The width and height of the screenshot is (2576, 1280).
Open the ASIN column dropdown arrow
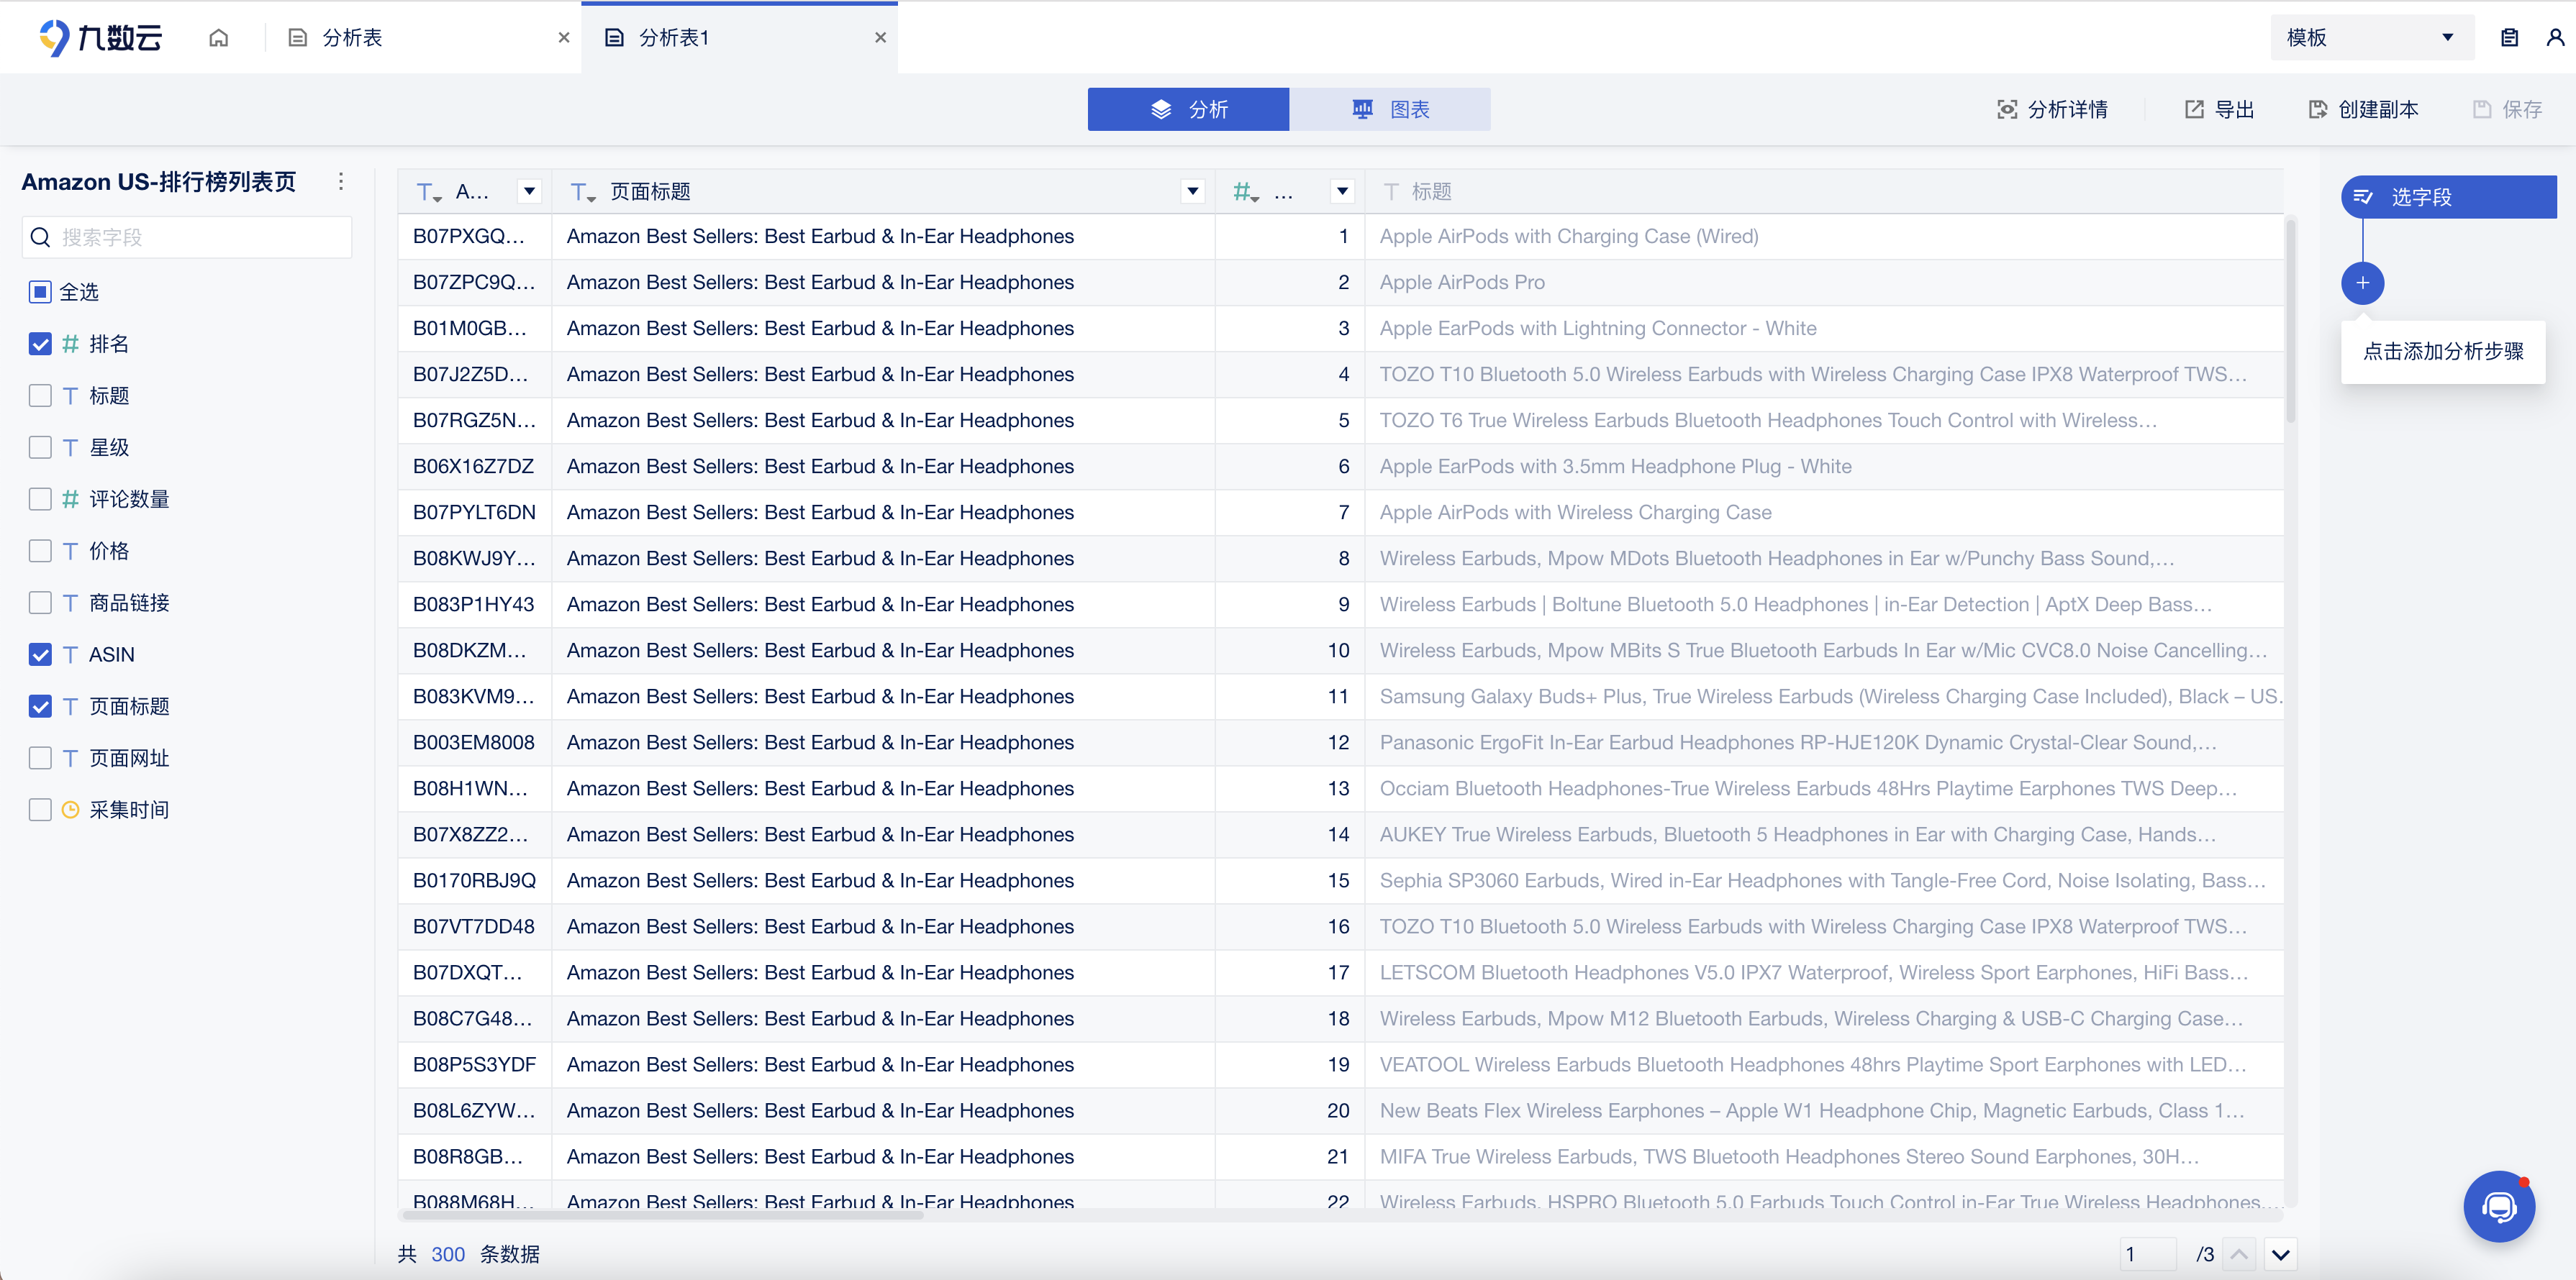[x=529, y=192]
